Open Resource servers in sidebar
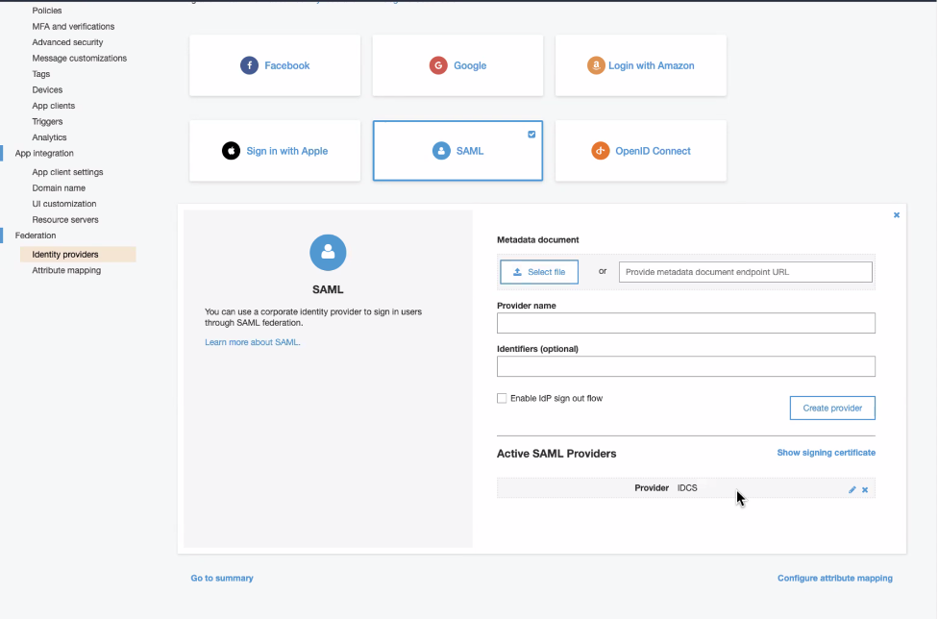 click(65, 220)
